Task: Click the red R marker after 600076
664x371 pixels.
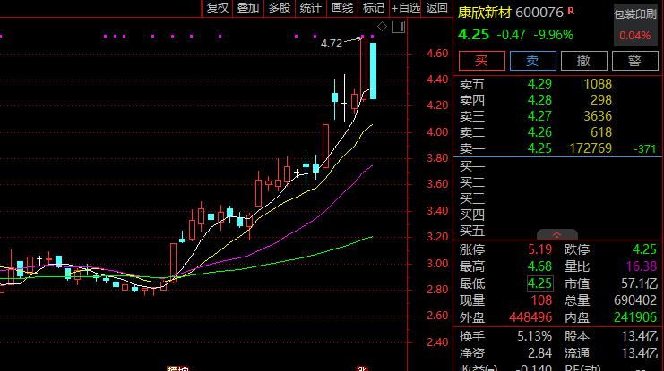Action: [x=572, y=12]
